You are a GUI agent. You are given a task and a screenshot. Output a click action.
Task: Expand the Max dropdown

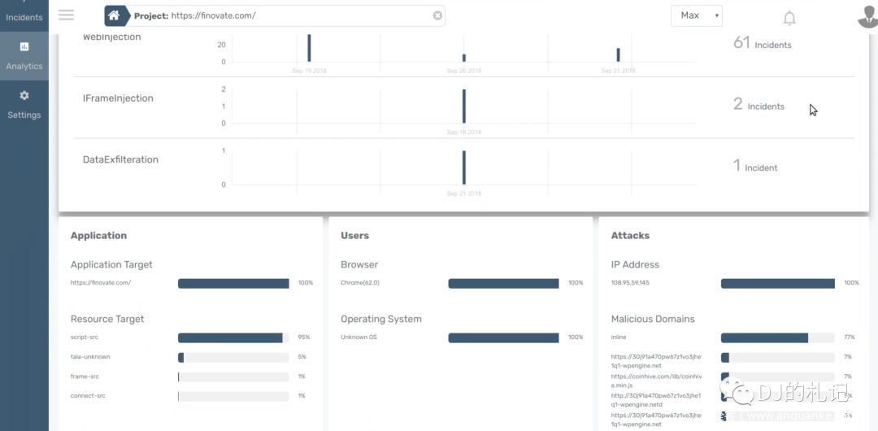point(696,15)
